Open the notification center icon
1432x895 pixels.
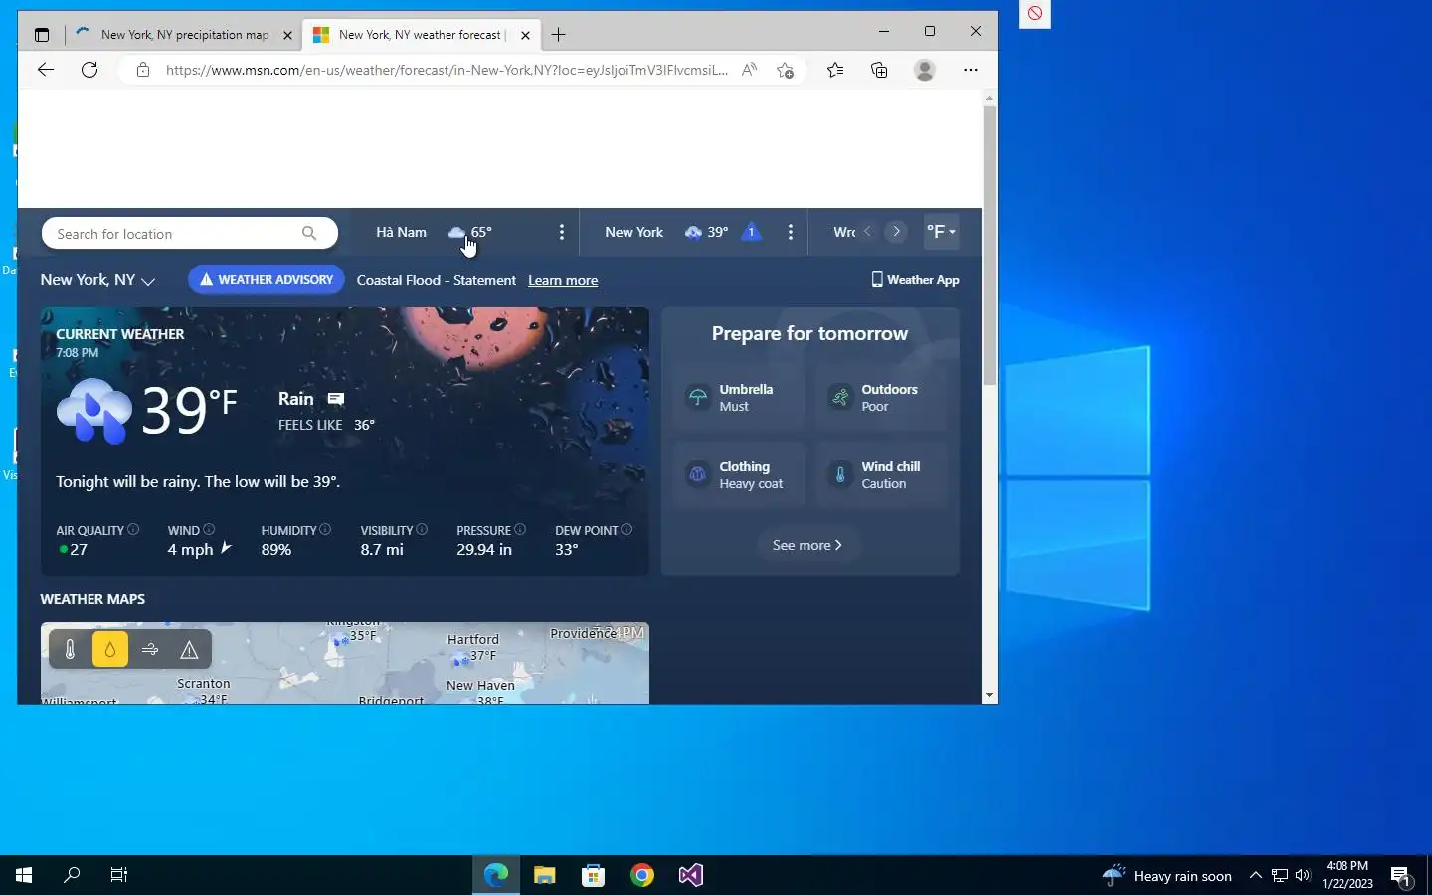(1400, 876)
